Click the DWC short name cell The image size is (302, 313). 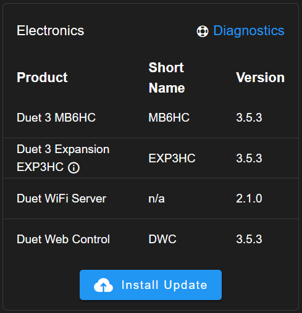pyautogui.click(x=162, y=239)
